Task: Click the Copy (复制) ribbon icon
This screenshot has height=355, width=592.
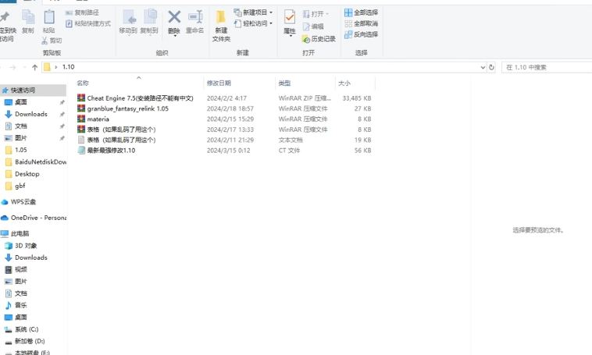Action: [x=28, y=19]
